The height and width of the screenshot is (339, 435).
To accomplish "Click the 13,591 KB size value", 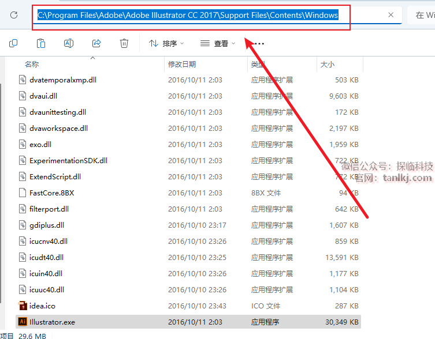I will [342, 258].
